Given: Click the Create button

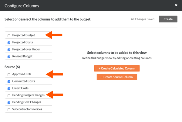Looking at the screenshot, I should (x=168, y=19).
